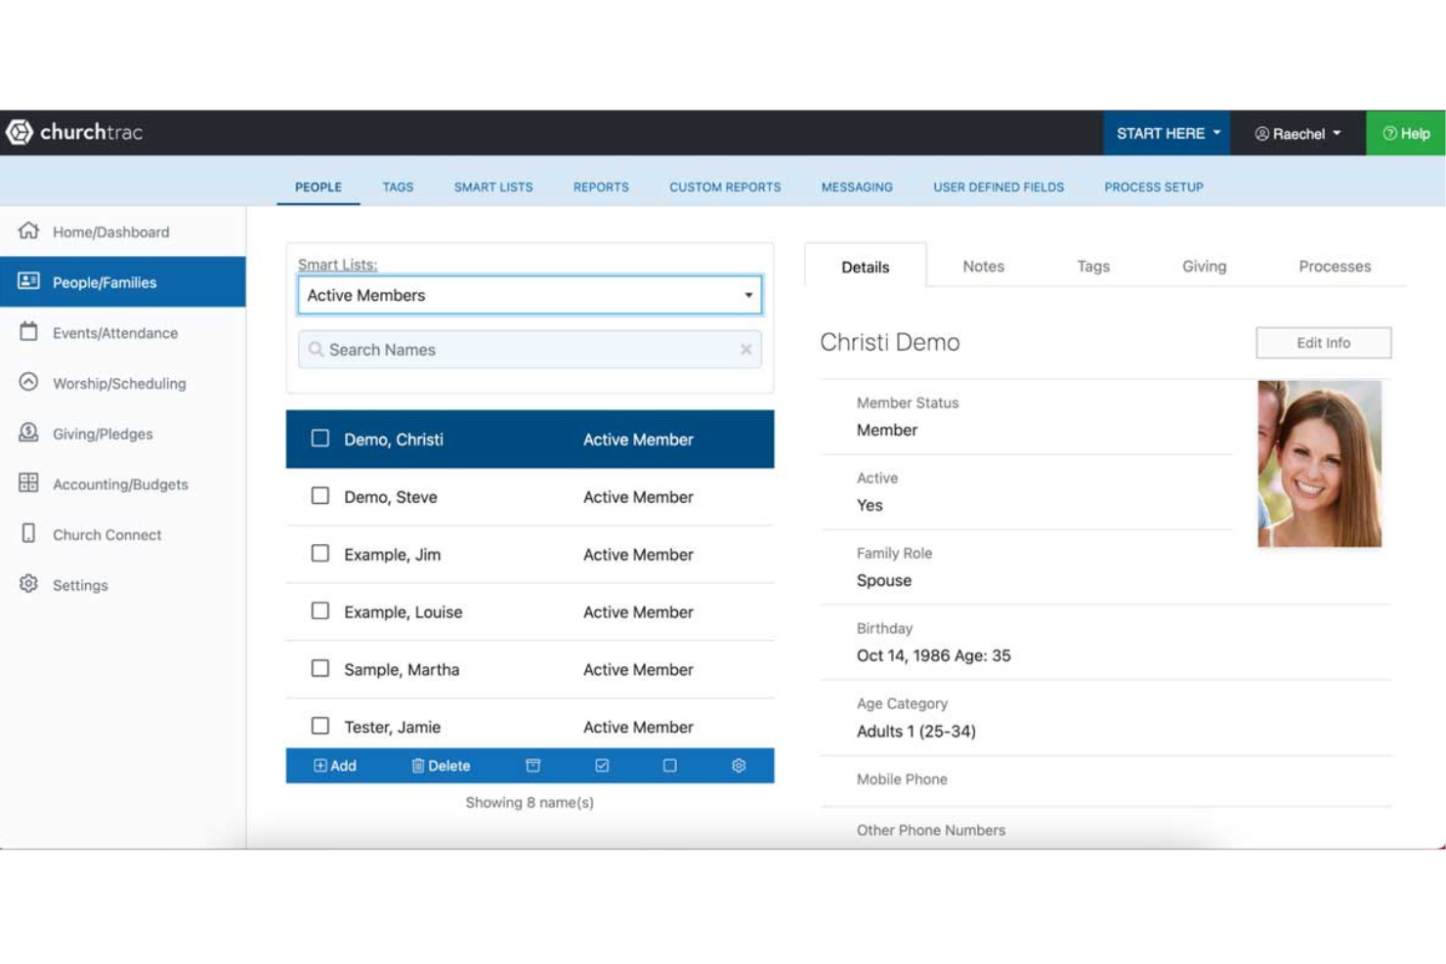Viewport: 1446px width, 964px height.
Task: Click the ChurchTrac logo icon
Action: click(x=20, y=132)
